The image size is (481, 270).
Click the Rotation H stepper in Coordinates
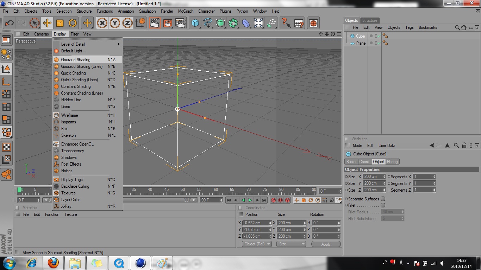pyautogui.click(x=339, y=223)
